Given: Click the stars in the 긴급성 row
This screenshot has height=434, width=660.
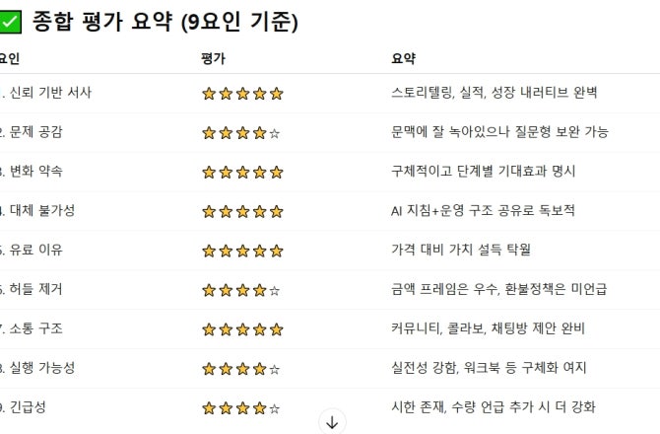Looking at the screenshot, I should (241, 408).
